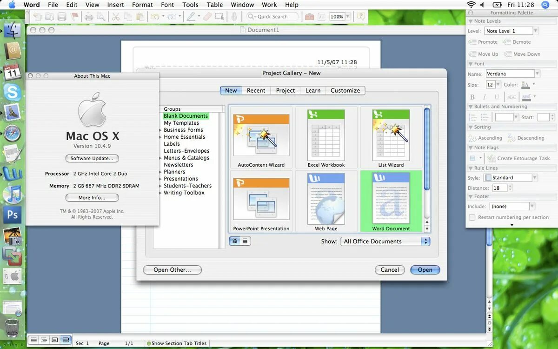Switch gallery to list view

point(245,241)
